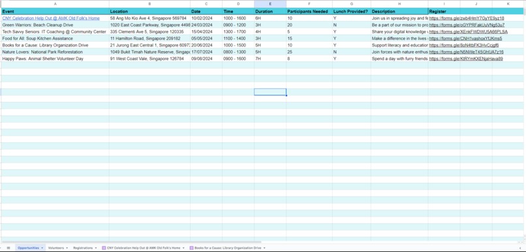
Task: Select the highlighted column E header
Action: [x=270, y=4]
